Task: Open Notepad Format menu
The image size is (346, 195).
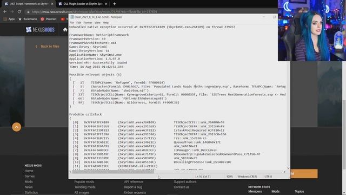Action: [x=88, y=23]
